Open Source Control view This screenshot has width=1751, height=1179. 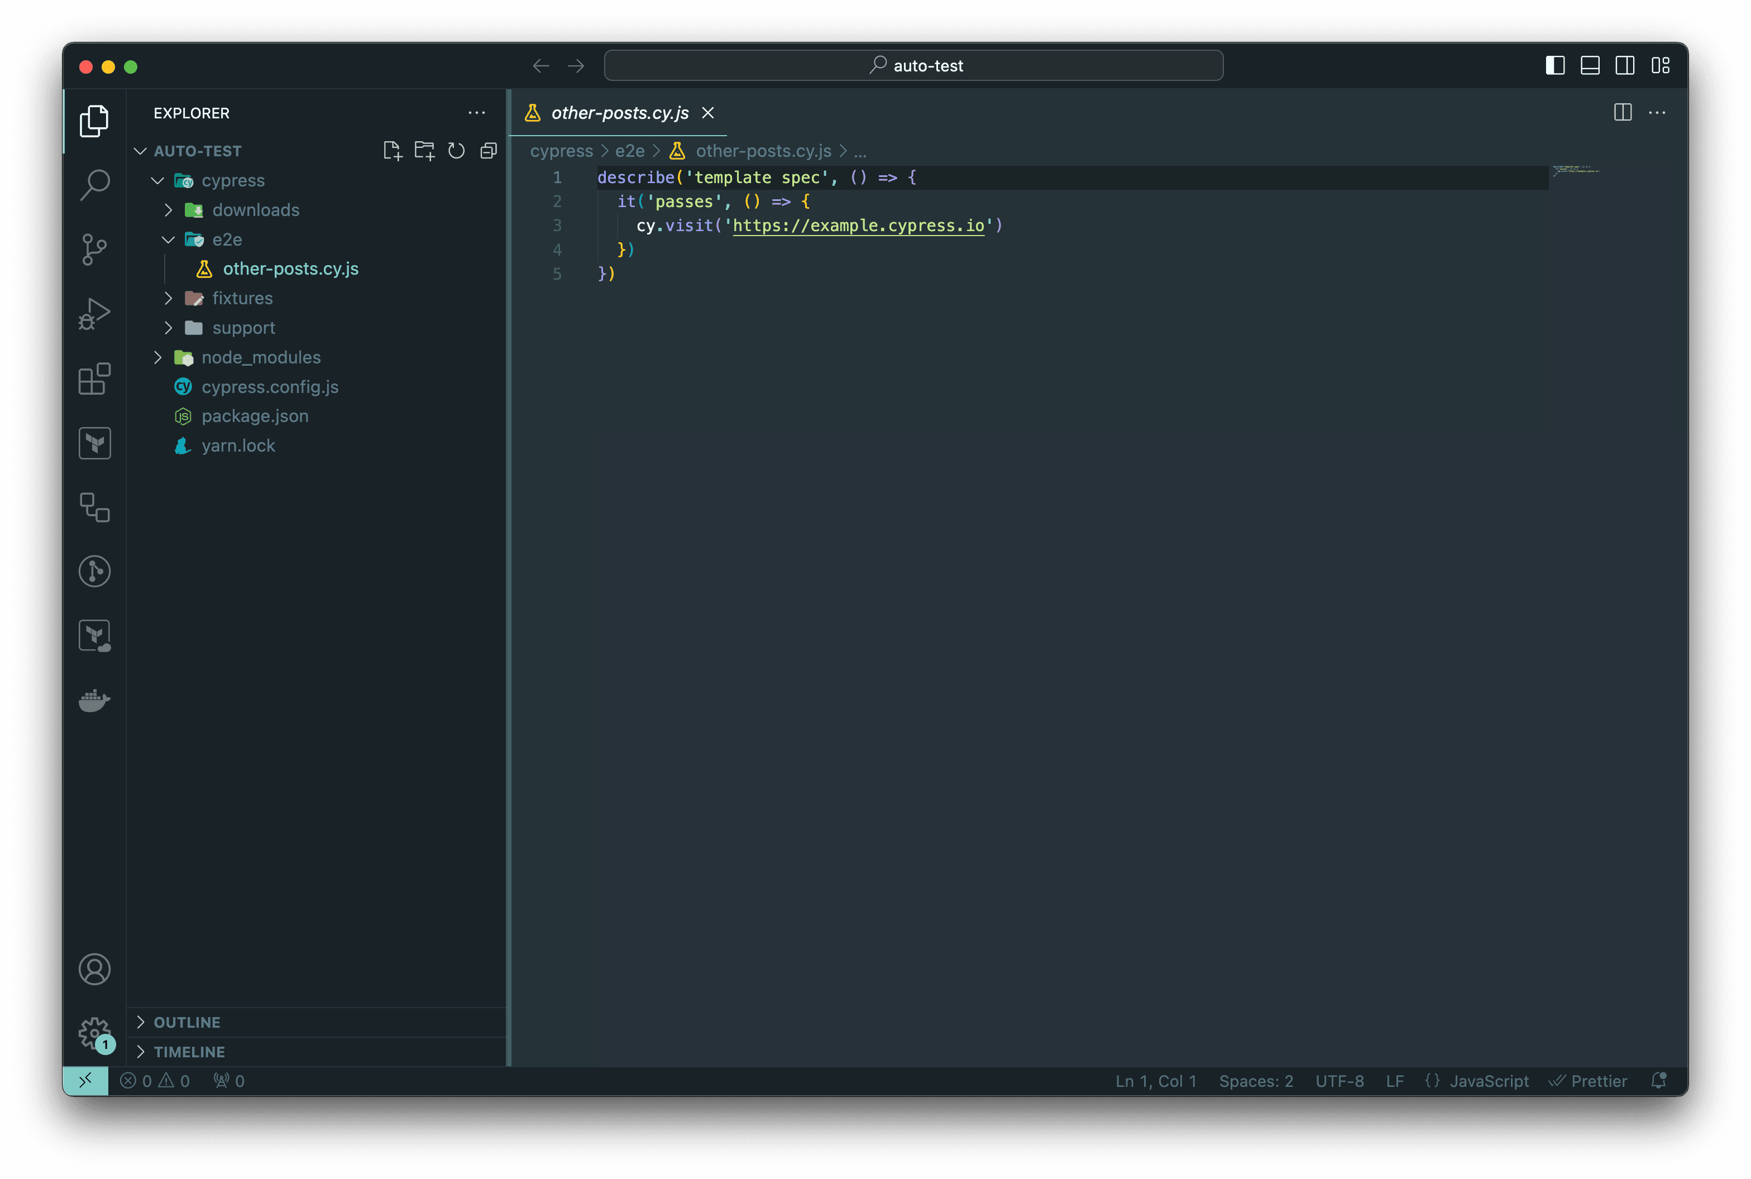(x=94, y=249)
